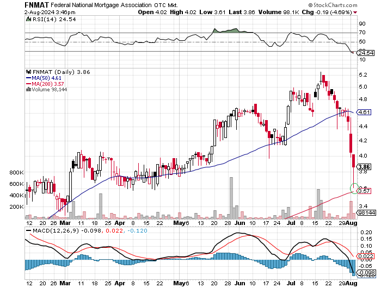Click the 800K volume scale label
This screenshot has height=288, width=381.
(x=16, y=173)
